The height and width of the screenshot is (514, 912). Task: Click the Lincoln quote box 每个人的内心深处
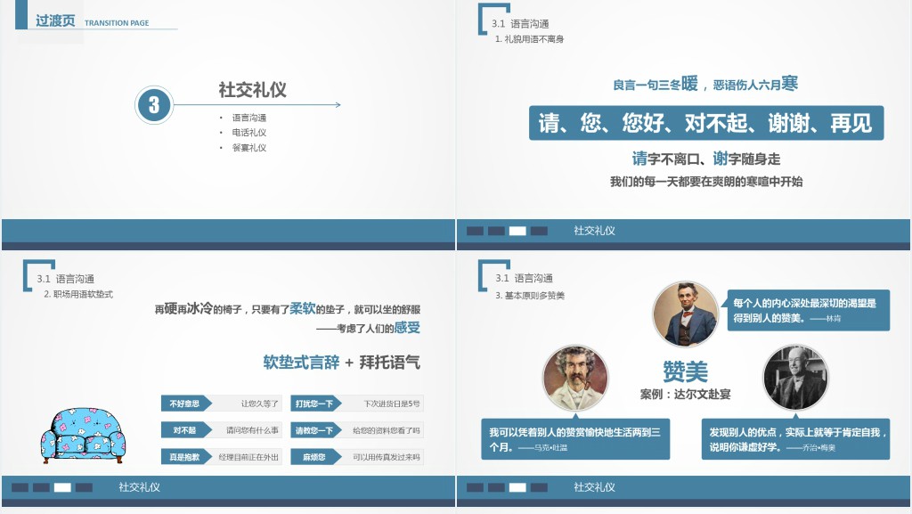809,310
